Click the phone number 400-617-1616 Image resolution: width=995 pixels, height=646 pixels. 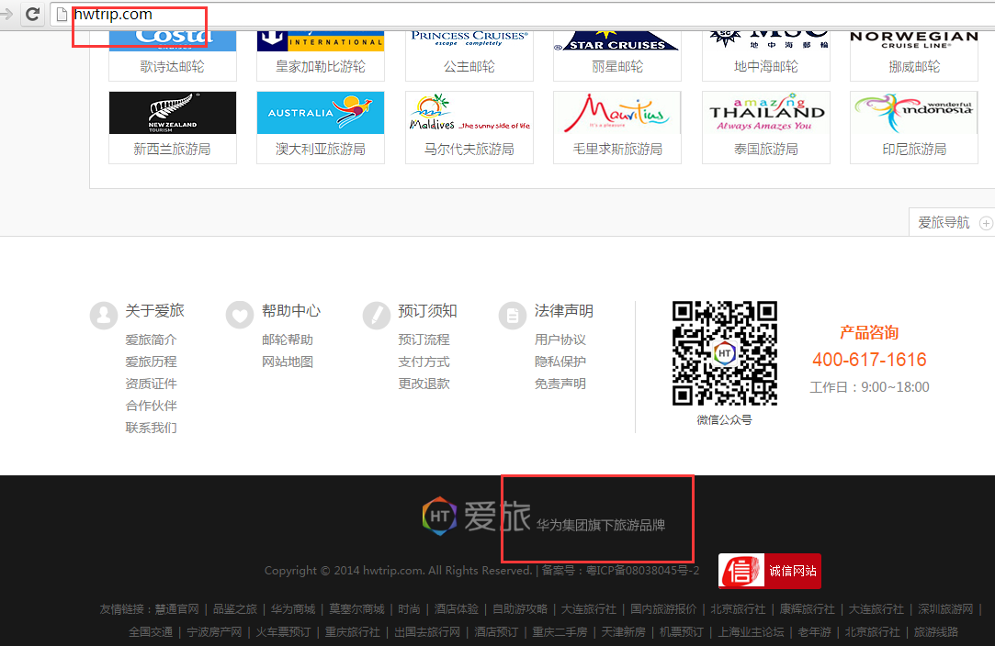pos(869,360)
